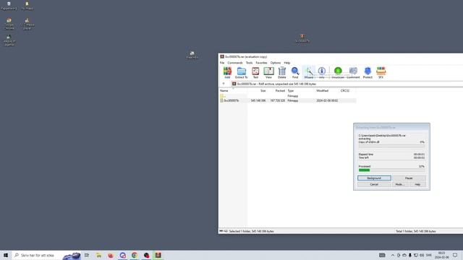Open the Help menu in WinRAR

287,63
